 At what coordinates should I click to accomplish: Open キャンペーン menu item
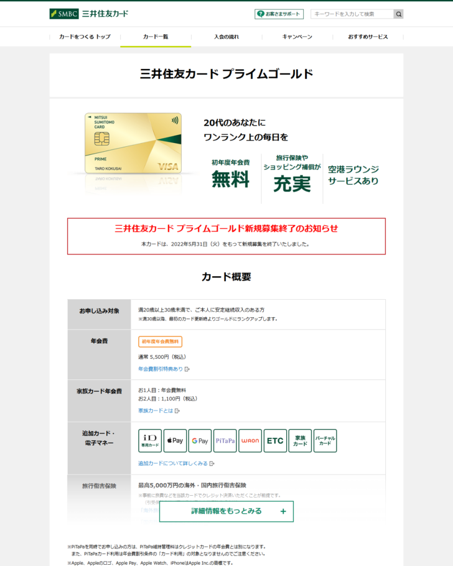click(x=297, y=37)
